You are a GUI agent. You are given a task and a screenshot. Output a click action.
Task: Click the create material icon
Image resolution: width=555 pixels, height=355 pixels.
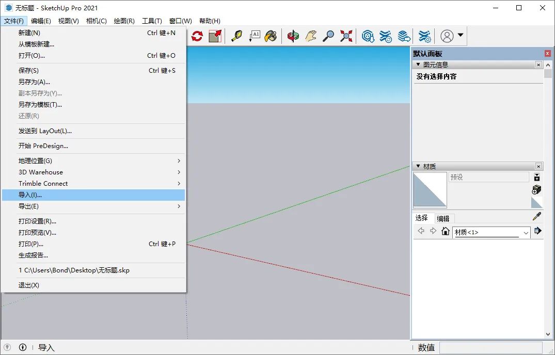point(536,189)
